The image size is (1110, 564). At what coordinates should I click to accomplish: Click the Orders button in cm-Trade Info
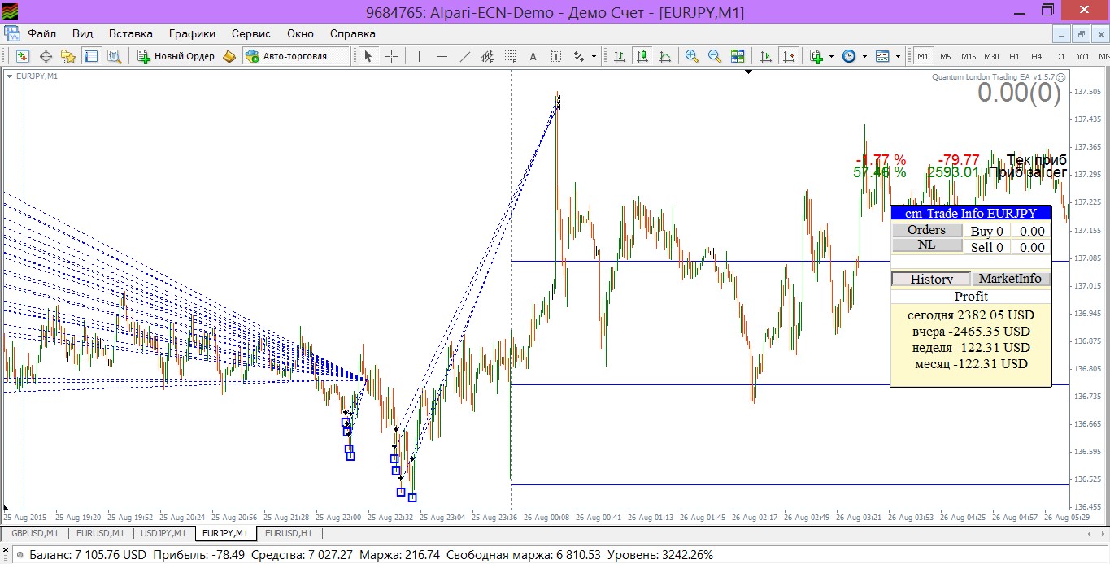coord(926,230)
